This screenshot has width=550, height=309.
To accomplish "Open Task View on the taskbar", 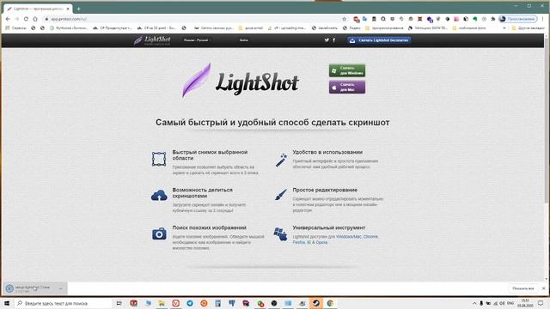I will coord(119,303).
